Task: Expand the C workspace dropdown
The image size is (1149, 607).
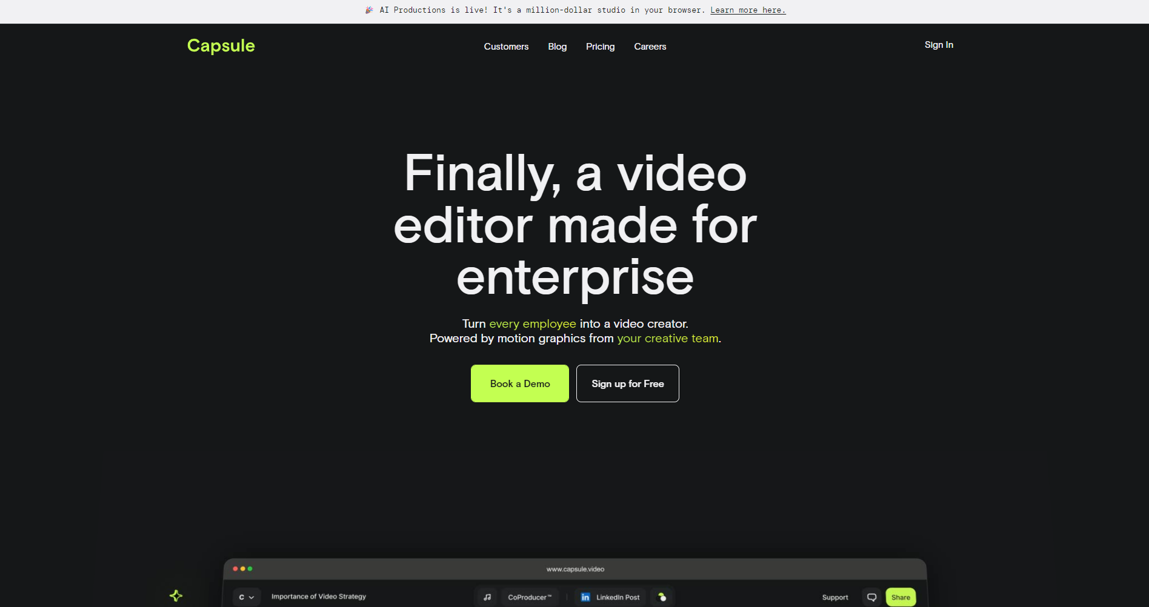Action: click(246, 597)
